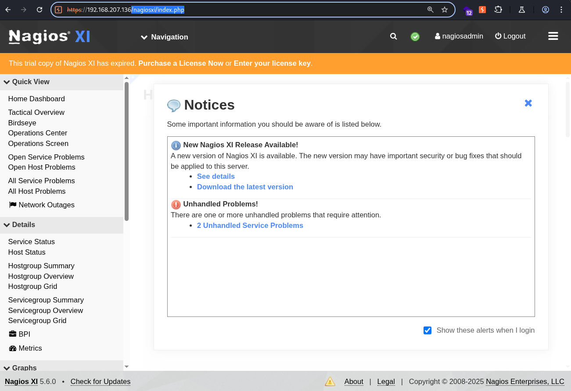The image size is (571, 391).
Task: Open the Chrome labs flask icon
Action: click(522, 10)
